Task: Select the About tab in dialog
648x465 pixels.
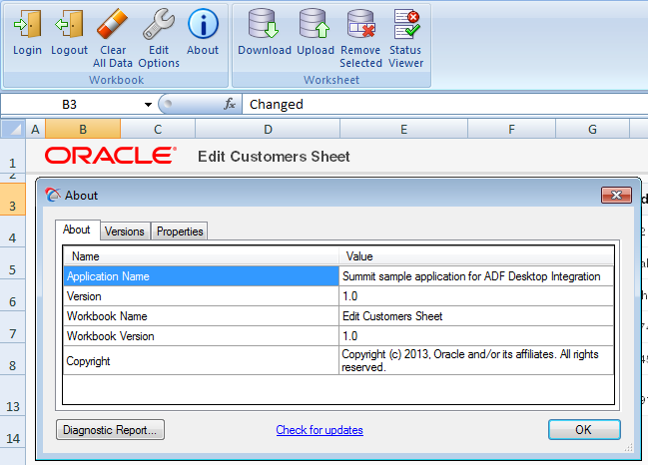Action: [x=77, y=230]
